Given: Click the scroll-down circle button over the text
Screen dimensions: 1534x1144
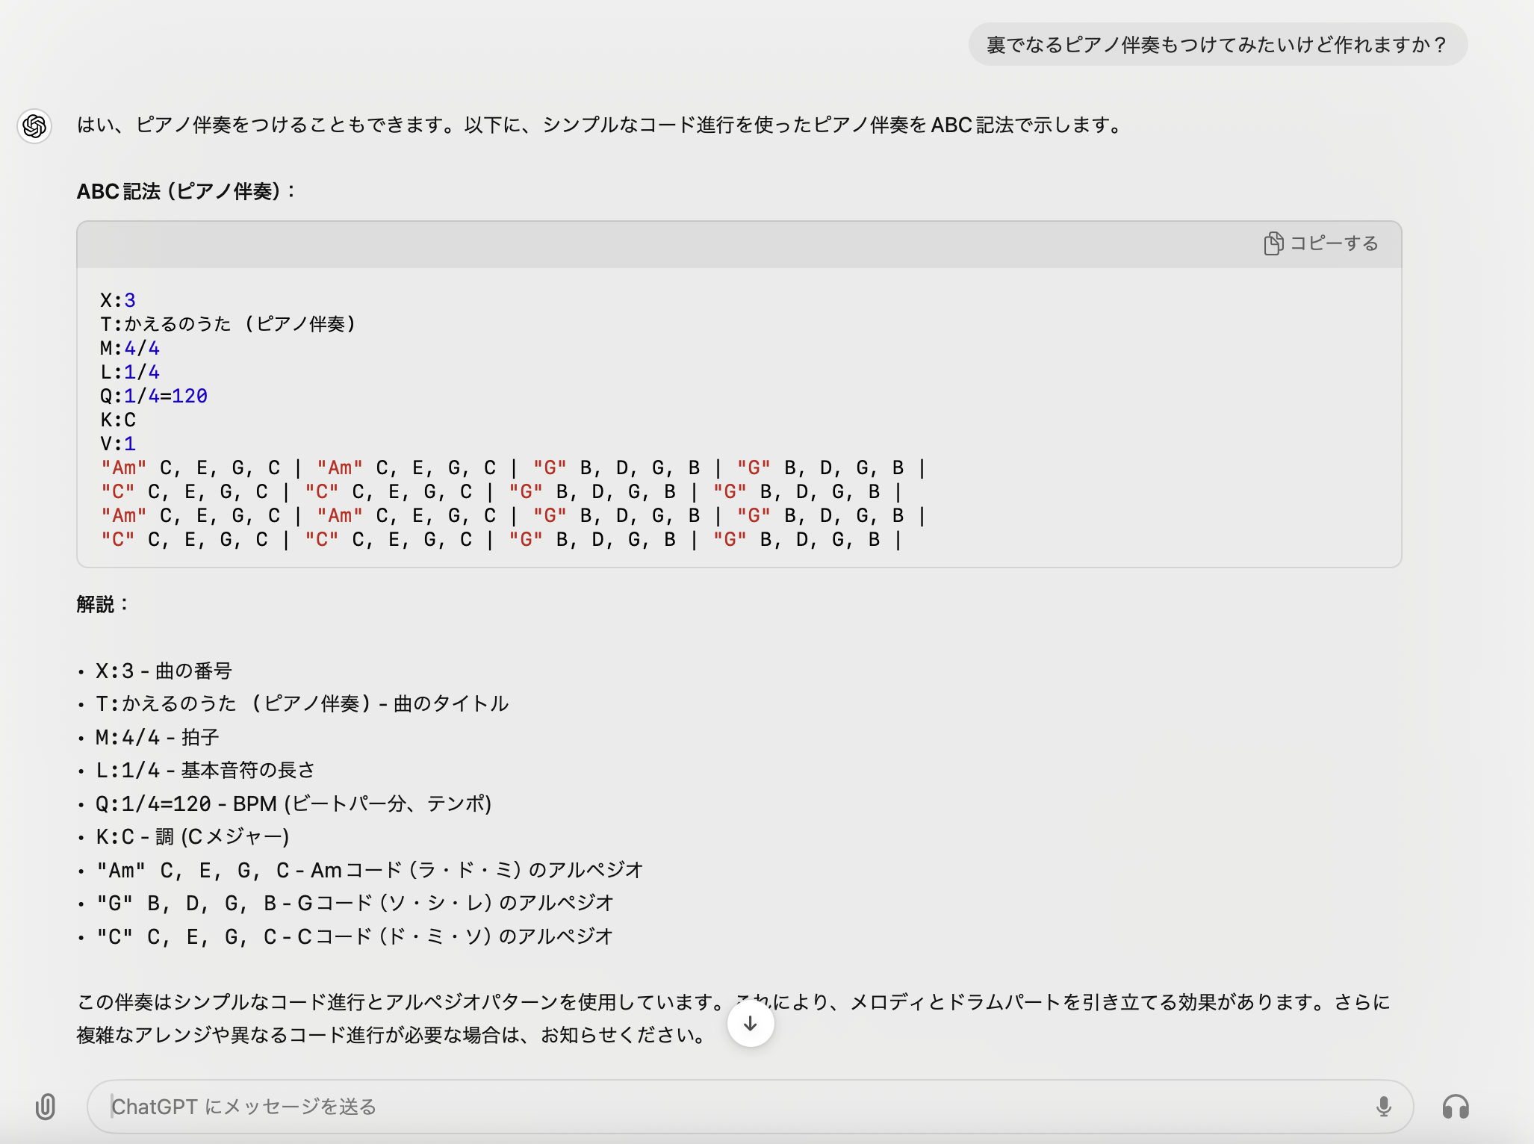Looking at the screenshot, I should (750, 1024).
